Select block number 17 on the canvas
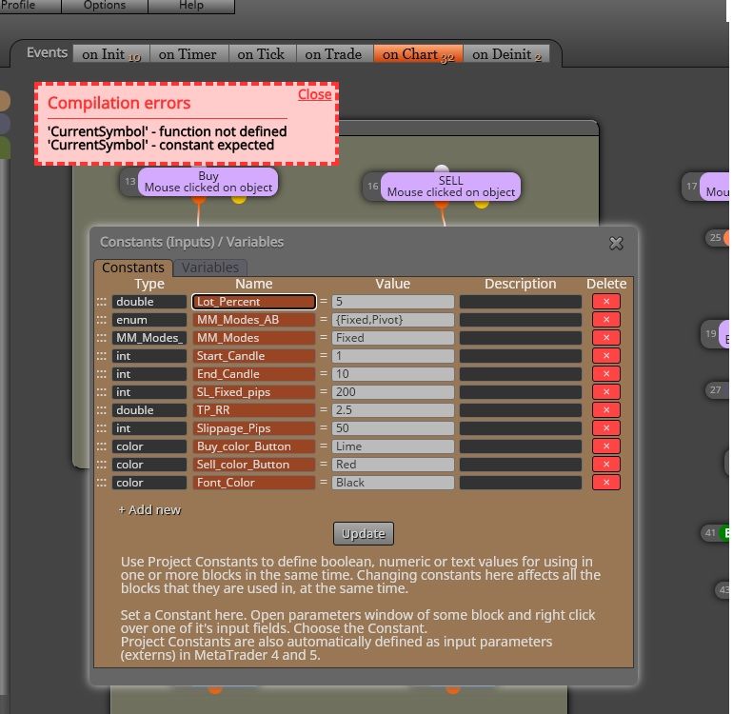Screen dimensions: 733x714 coord(706,187)
